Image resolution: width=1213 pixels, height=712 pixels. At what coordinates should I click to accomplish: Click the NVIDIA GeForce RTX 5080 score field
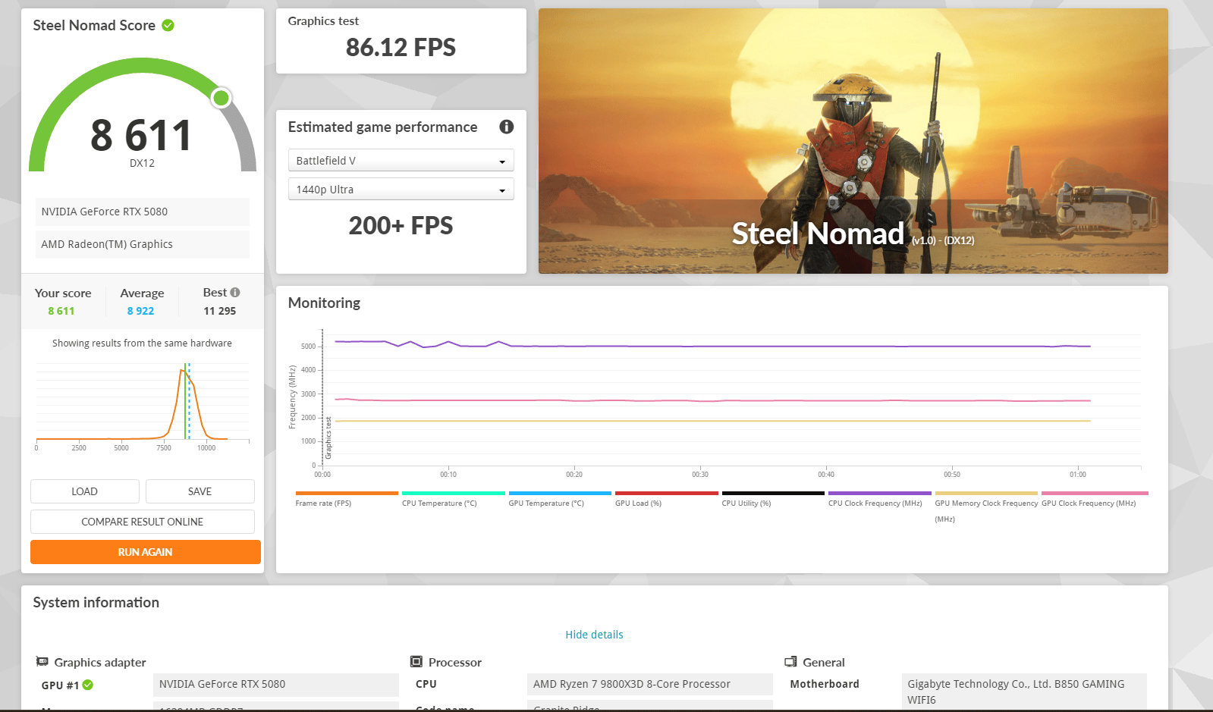[142, 212]
